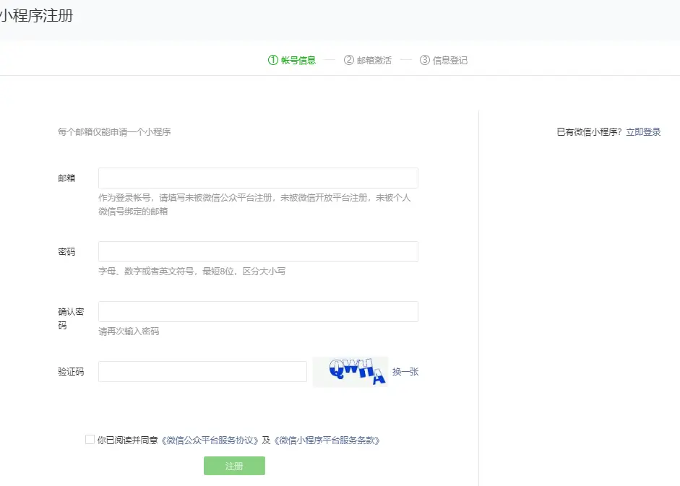Click the text 每个邮箱仅能申请一个小程序
The width and height of the screenshot is (680, 486).
(114, 132)
